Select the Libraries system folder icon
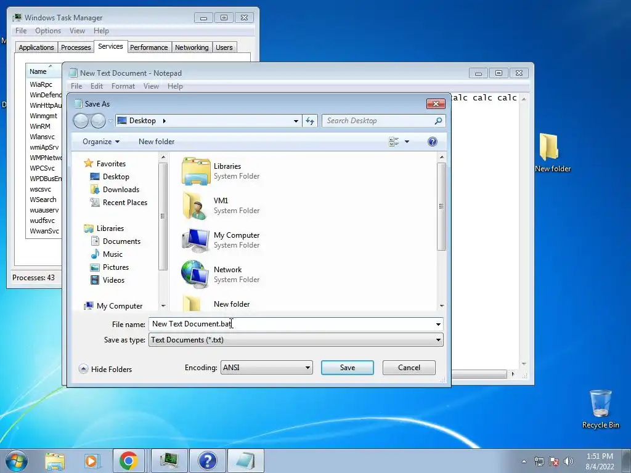631x473 pixels. coord(196,171)
